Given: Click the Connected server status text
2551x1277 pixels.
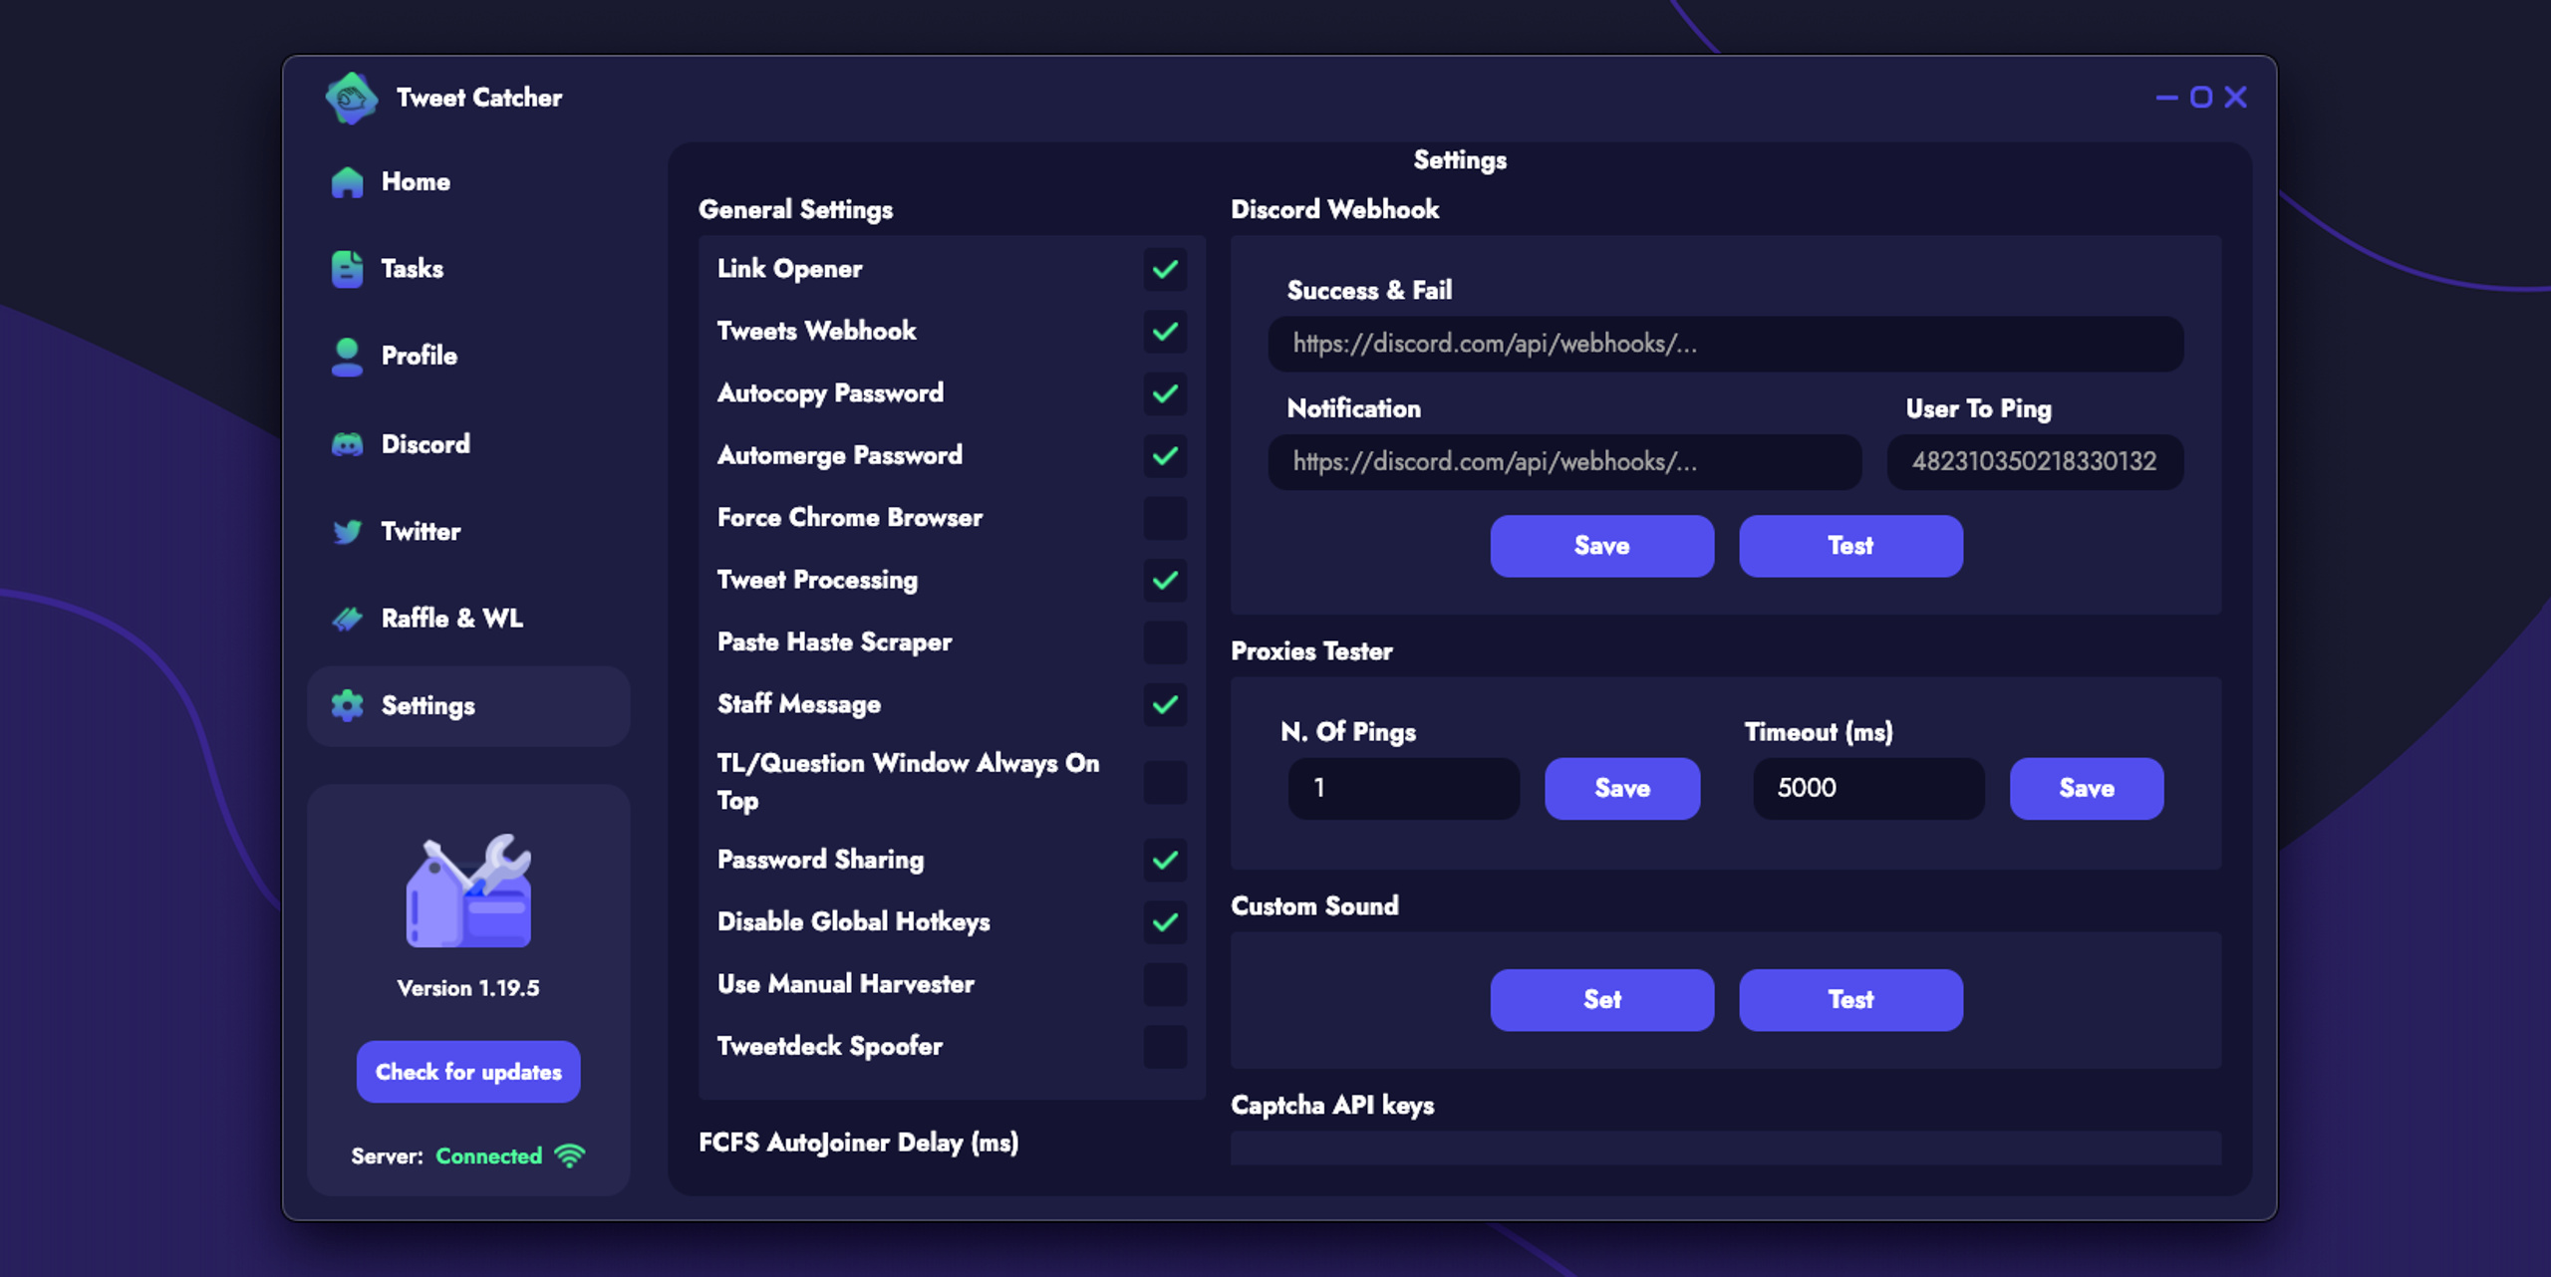Looking at the screenshot, I should pos(489,1156).
